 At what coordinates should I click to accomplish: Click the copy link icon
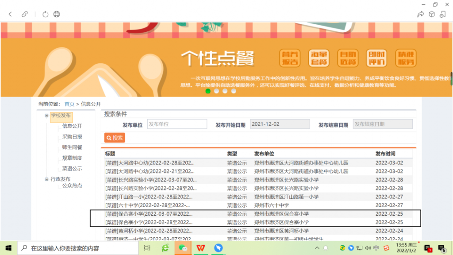25,14
